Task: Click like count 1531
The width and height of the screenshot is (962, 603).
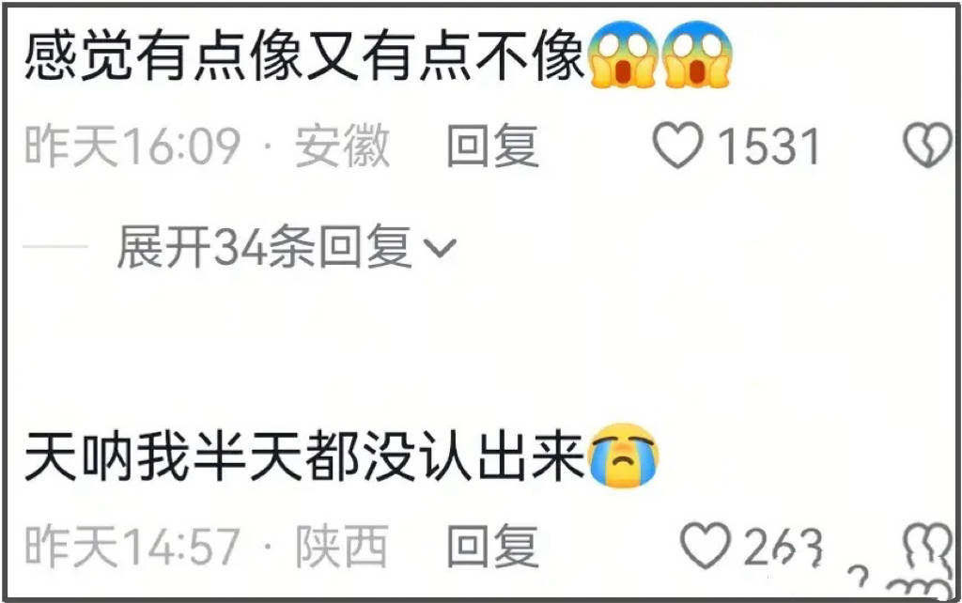Action: (x=769, y=146)
